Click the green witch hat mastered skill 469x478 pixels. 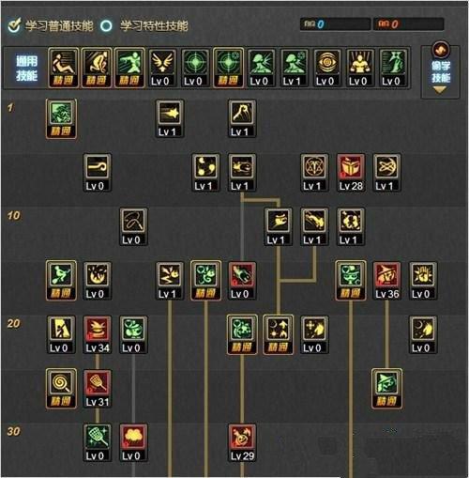(x=386, y=389)
